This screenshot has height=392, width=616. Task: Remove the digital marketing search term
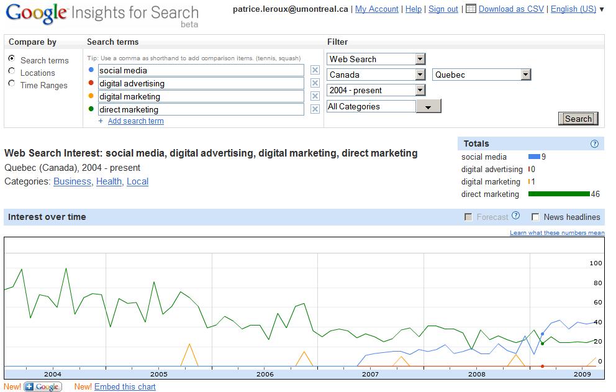(315, 96)
